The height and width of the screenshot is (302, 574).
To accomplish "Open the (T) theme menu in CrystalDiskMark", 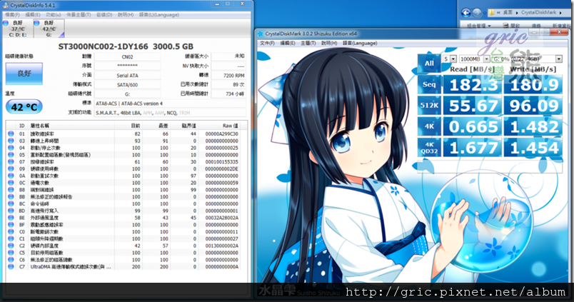I will point(308,44).
